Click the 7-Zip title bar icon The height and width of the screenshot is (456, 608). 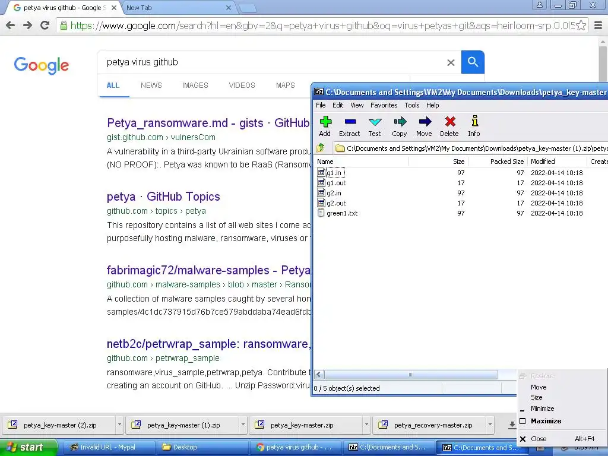319,92
